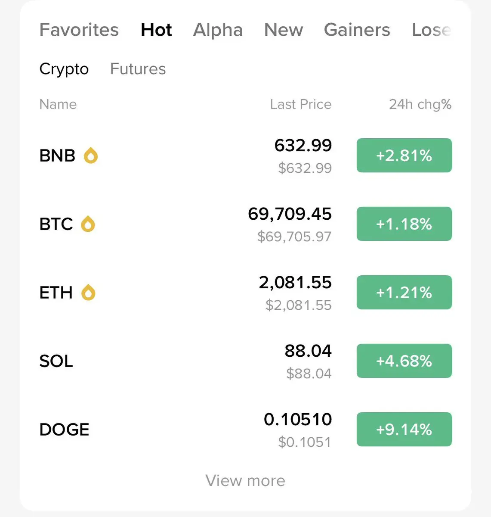
Task: Switch to the New listings tab
Action: 283,30
